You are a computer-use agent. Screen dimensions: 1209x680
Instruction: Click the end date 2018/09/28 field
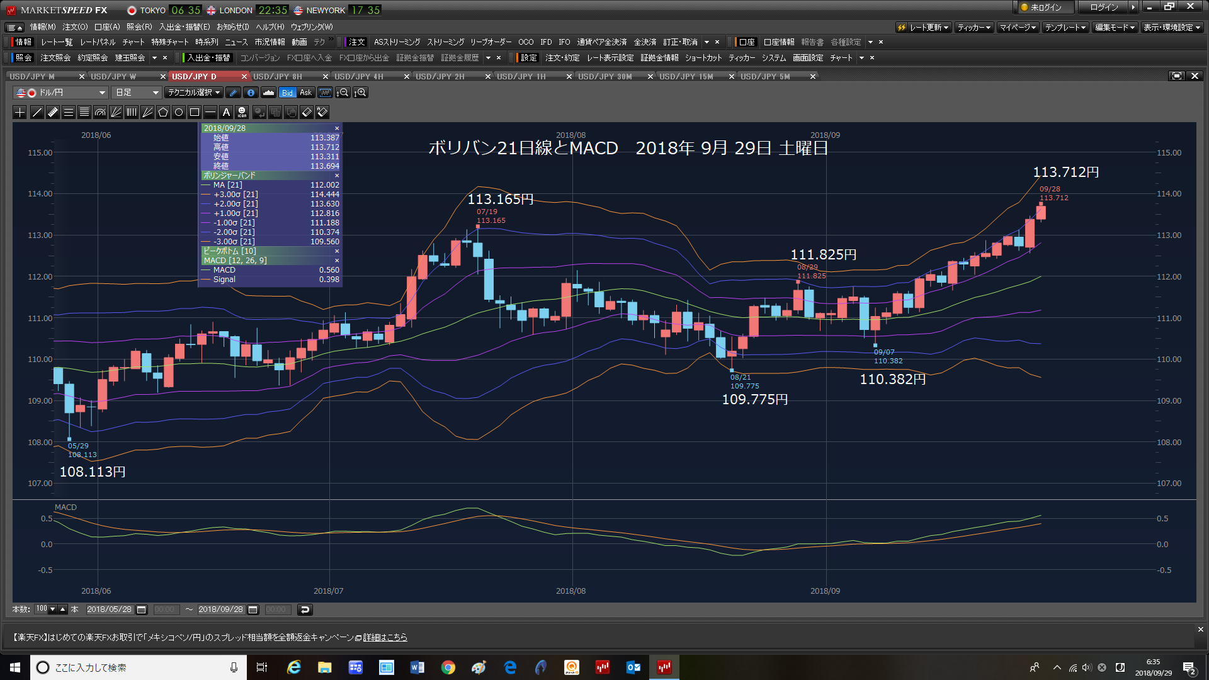pyautogui.click(x=220, y=609)
